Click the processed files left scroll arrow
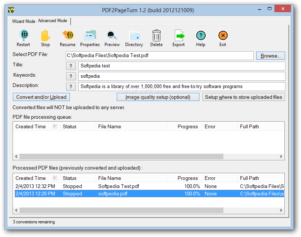 (16, 210)
